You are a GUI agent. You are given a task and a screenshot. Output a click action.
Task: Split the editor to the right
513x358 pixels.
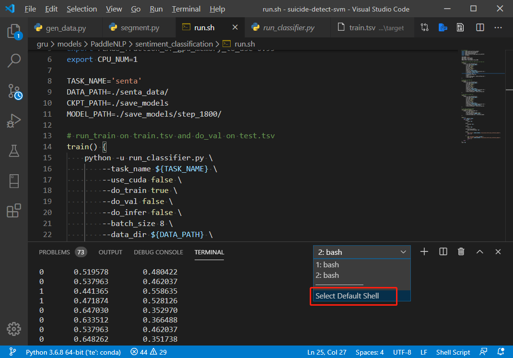pyautogui.click(x=480, y=27)
